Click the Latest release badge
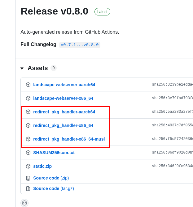This screenshot has width=193, height=207. [x=102, y=12]
